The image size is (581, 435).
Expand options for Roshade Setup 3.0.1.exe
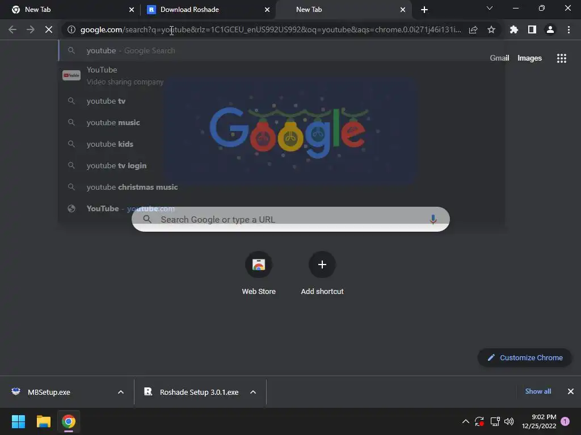click(x=253, y=392)
